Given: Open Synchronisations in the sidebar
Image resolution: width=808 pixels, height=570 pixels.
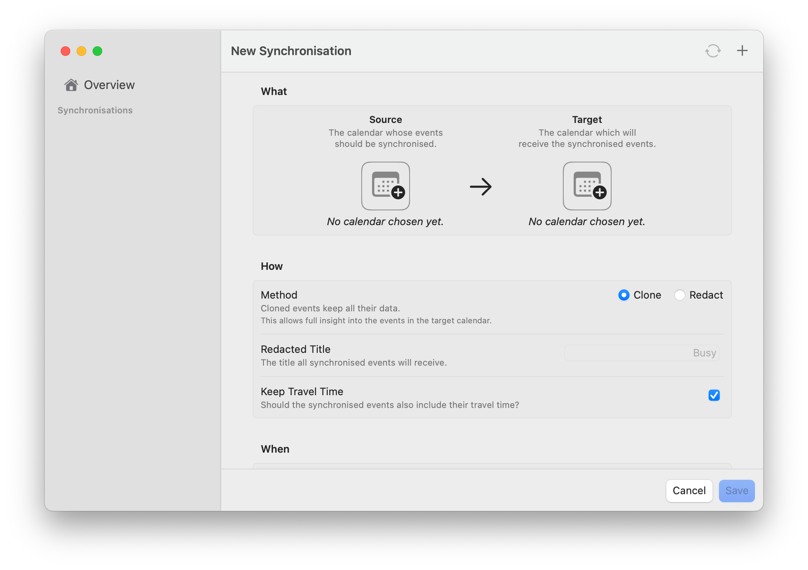Looking at the screenshot, I should pos(95,110).
